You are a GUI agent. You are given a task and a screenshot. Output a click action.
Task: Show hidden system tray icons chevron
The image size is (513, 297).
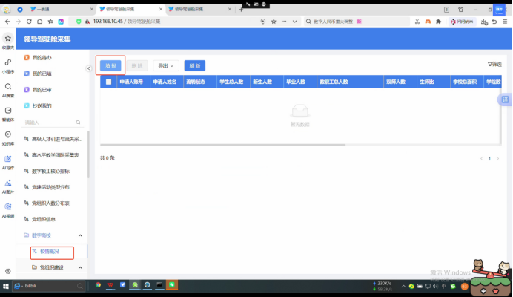click(x=403, y=286)
